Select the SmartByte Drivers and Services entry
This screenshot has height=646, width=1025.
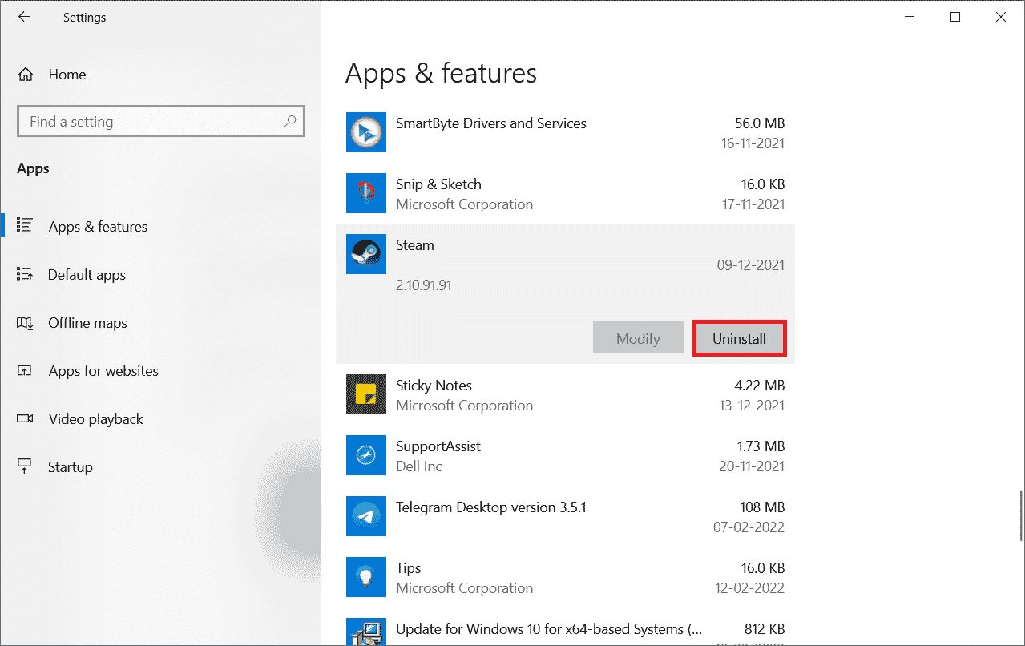click(x=565, y=132)
